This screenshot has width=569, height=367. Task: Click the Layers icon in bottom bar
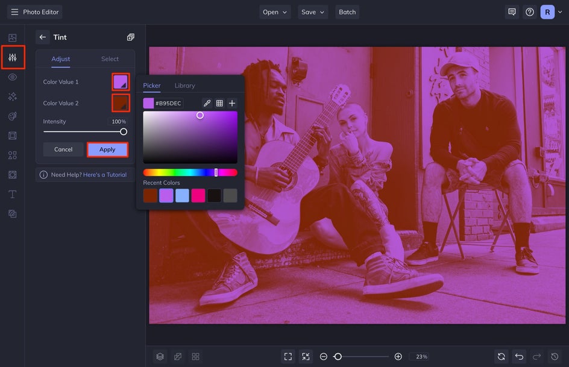pos(160,357)
